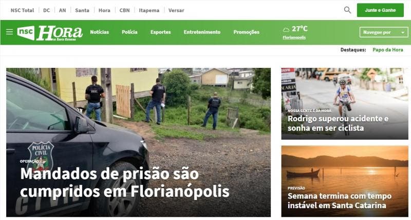411x220 pixels.
Task: Expand the Navegue por dropdown
Action: (384, 32)
